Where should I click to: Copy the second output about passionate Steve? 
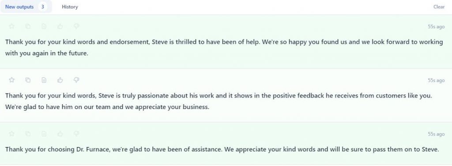click(x=28, y=80)
